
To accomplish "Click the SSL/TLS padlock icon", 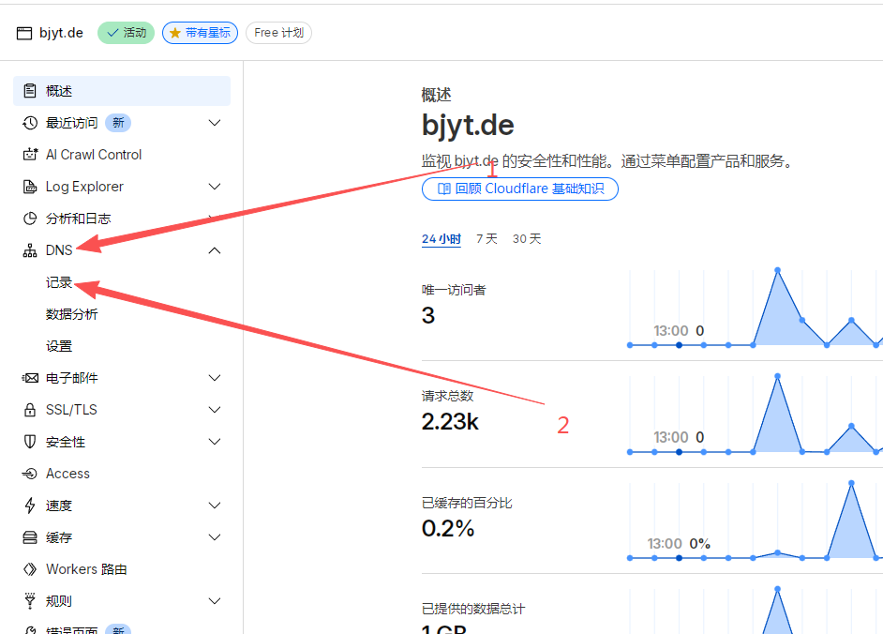I will coord(30,410).
